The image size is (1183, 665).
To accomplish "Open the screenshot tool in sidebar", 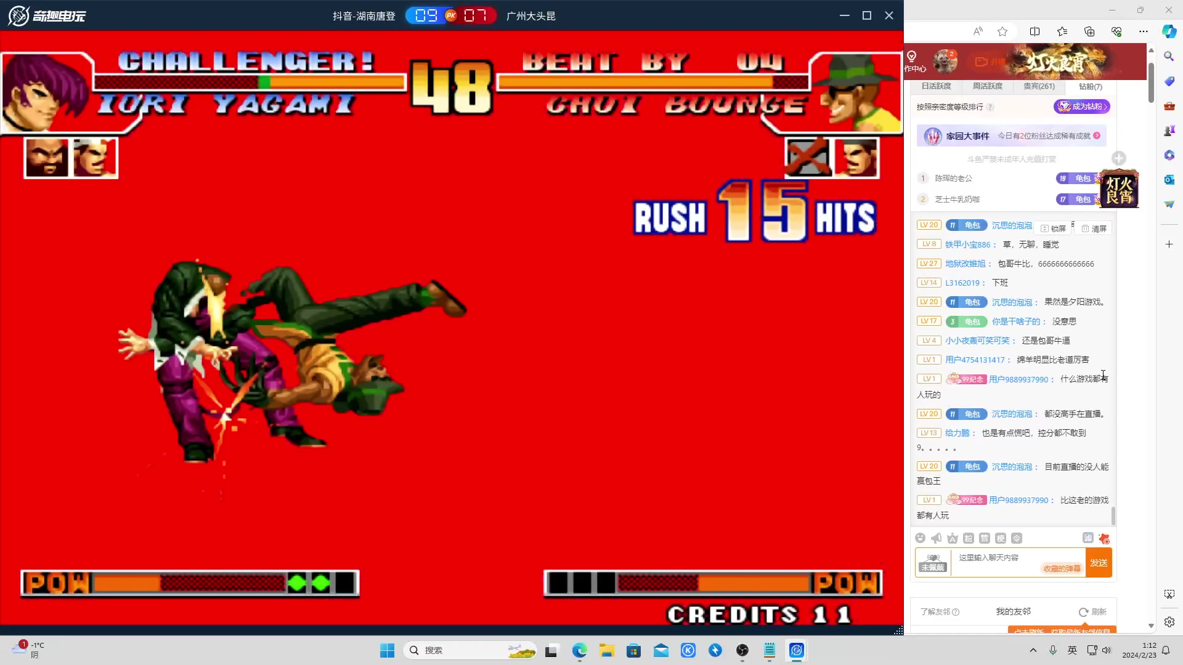I will click(1169, 594).
